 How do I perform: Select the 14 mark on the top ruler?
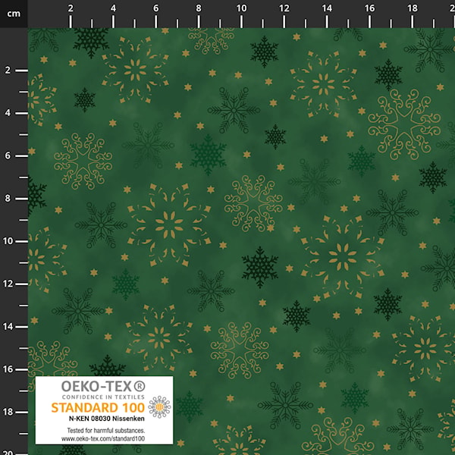(x=327, y=8)
